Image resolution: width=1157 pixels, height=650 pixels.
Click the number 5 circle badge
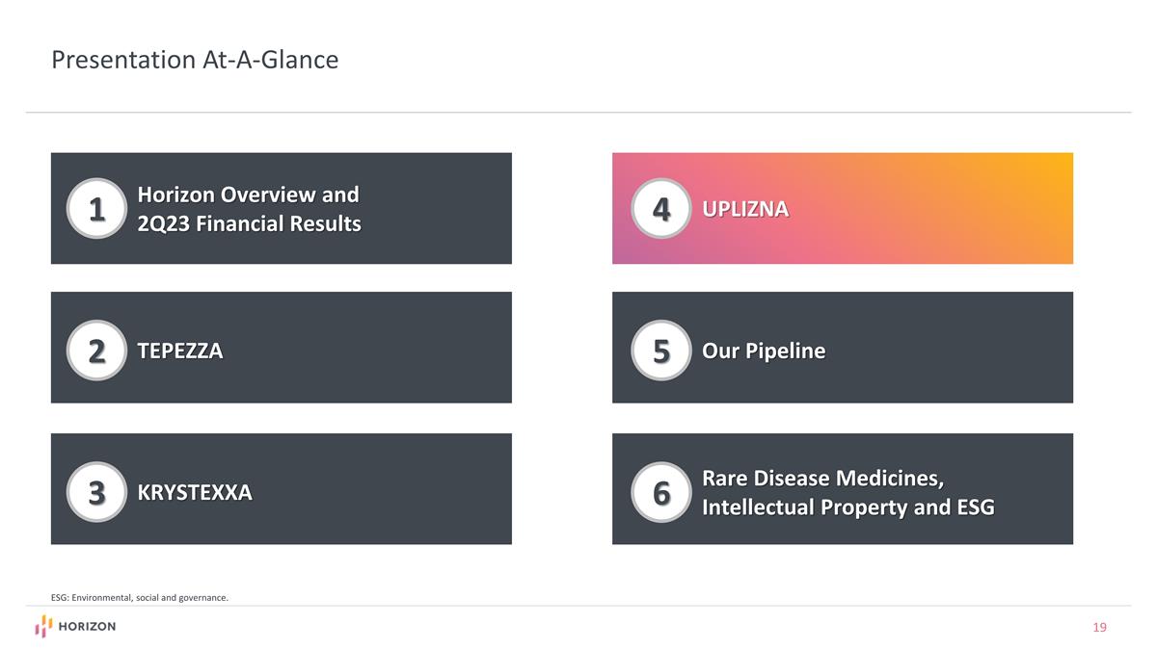[x=661, y=351]
